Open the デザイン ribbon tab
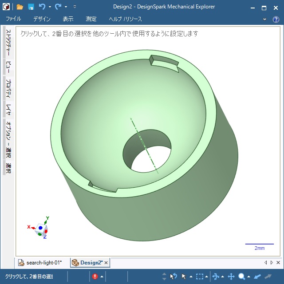 point(42,20)
